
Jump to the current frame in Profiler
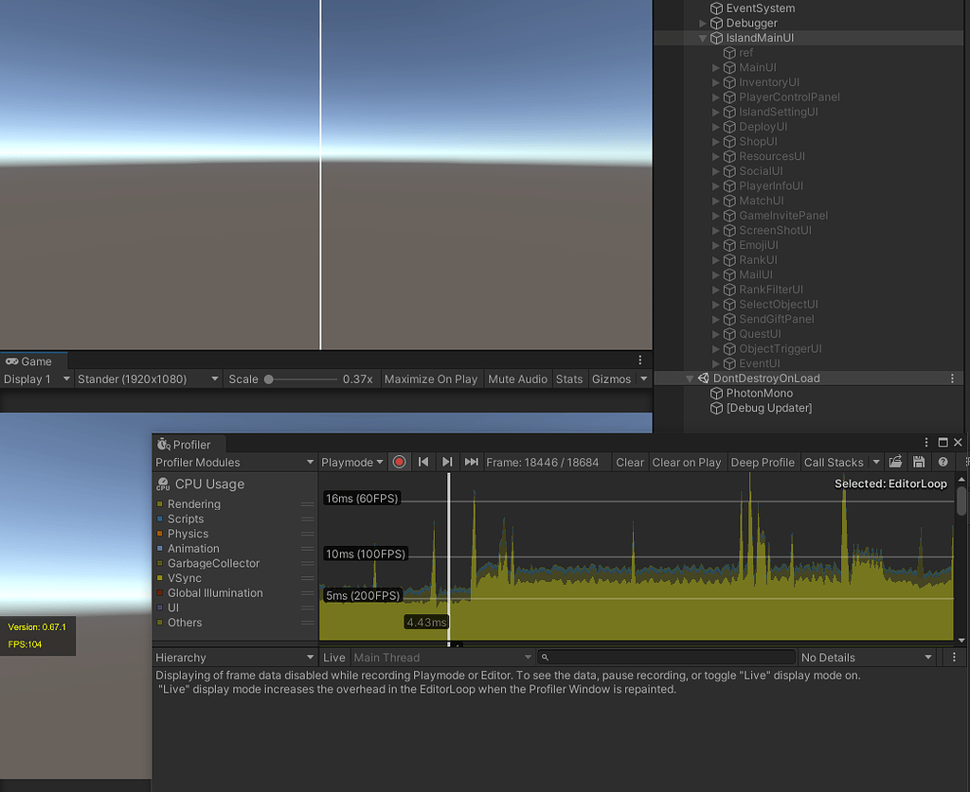471,462
